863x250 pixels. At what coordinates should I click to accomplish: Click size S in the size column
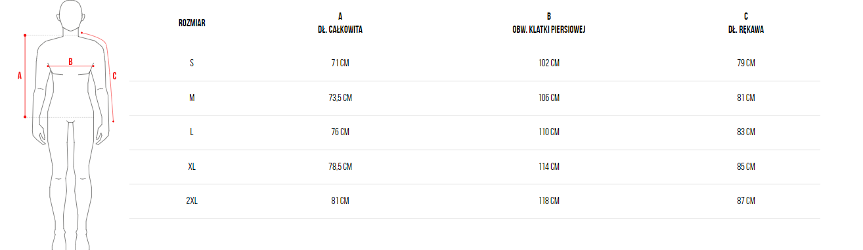[x=192, y=63]
